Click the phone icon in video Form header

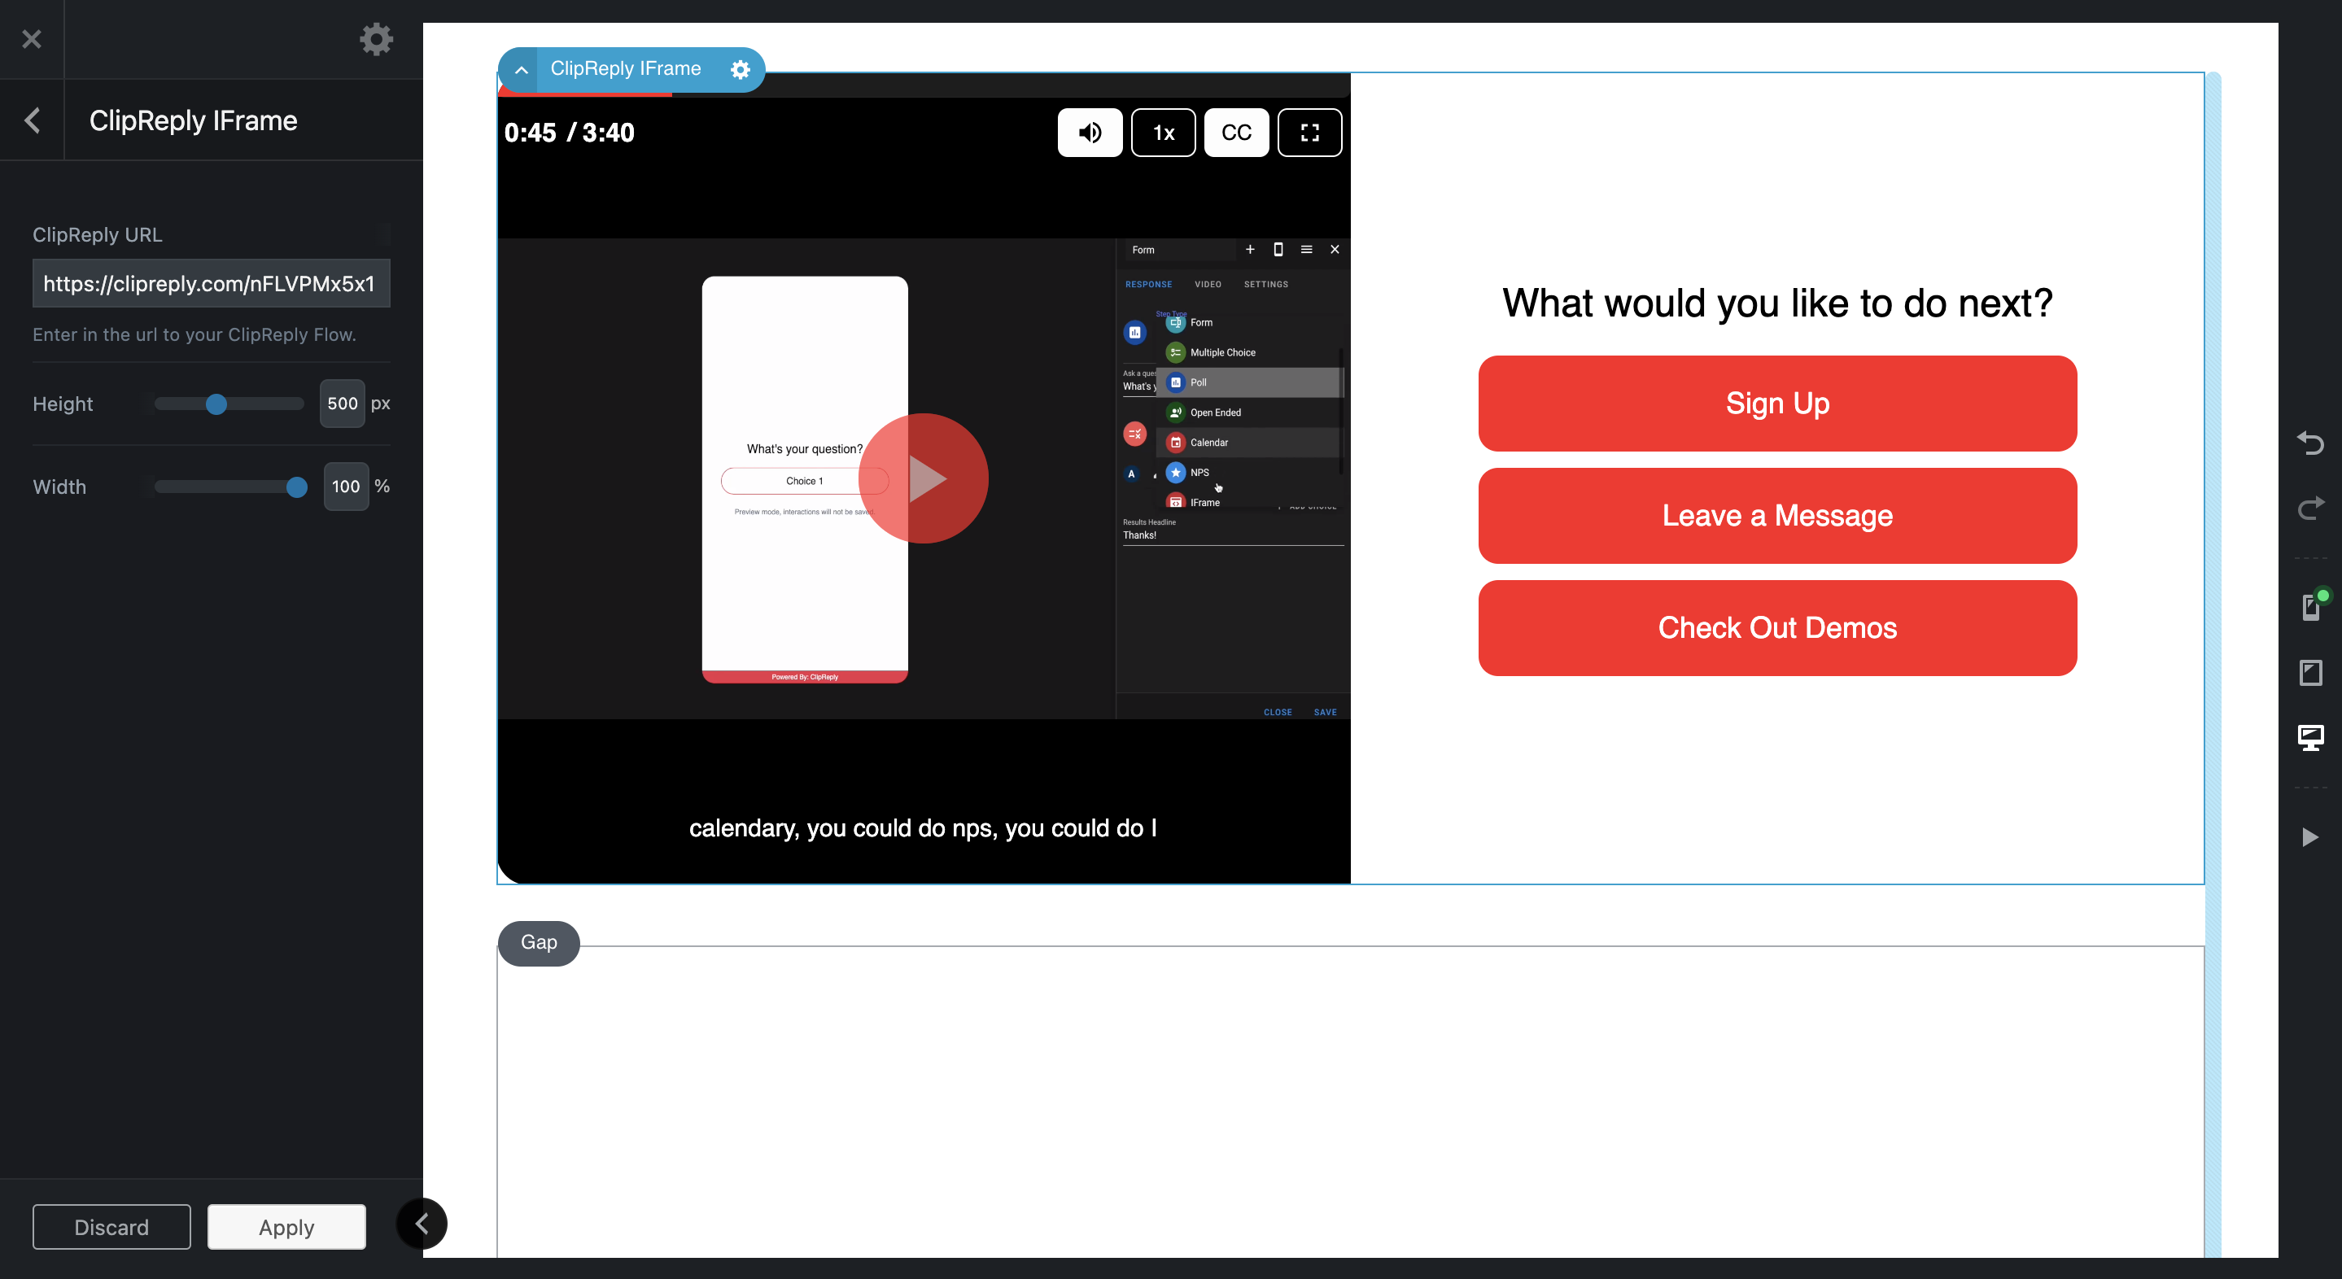pyautogui.click(x=1278, y=249)
